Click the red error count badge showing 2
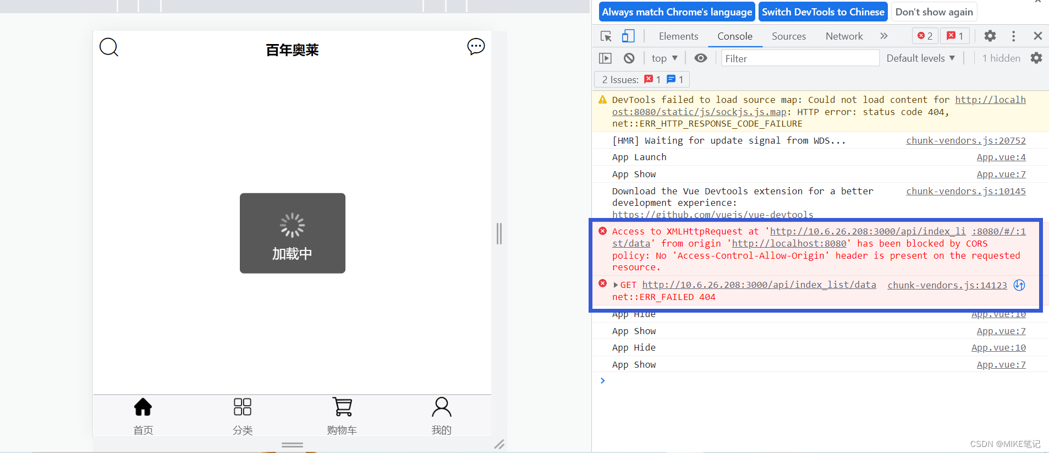 (x=925, y=36)
